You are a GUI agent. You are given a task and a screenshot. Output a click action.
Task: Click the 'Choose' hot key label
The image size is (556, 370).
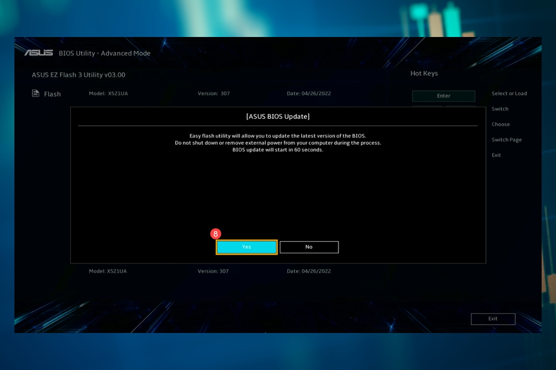pyautogui.click(x=501, y=124)
